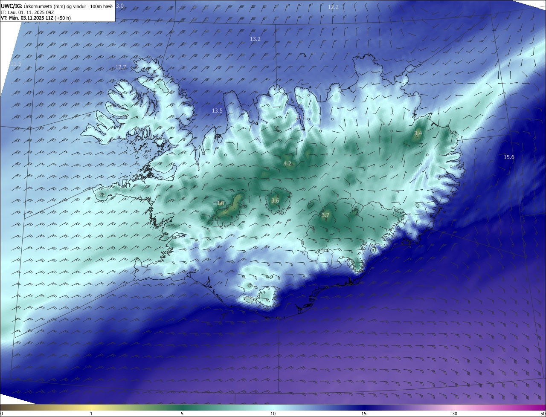Click the 11.5 value on the map

click(x=16, y=64)
